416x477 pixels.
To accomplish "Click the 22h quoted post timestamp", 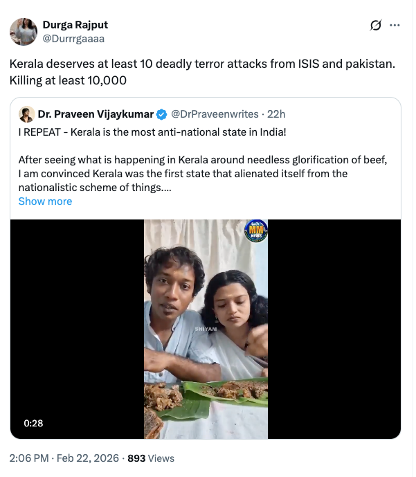I will click(x=277, y=114).
